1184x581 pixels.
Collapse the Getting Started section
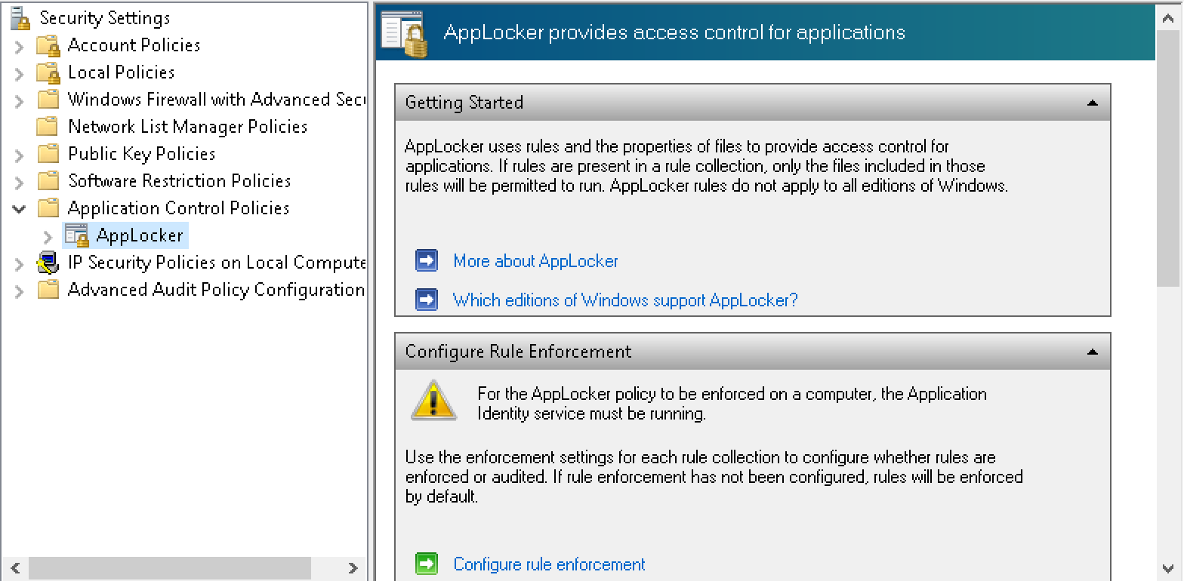pos(1092,103)
